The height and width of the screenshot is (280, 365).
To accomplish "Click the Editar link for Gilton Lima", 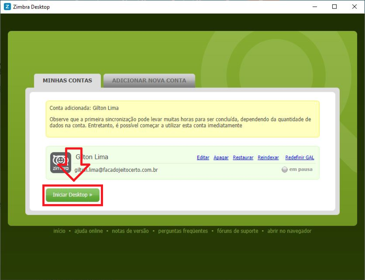I will pos(203,158).
